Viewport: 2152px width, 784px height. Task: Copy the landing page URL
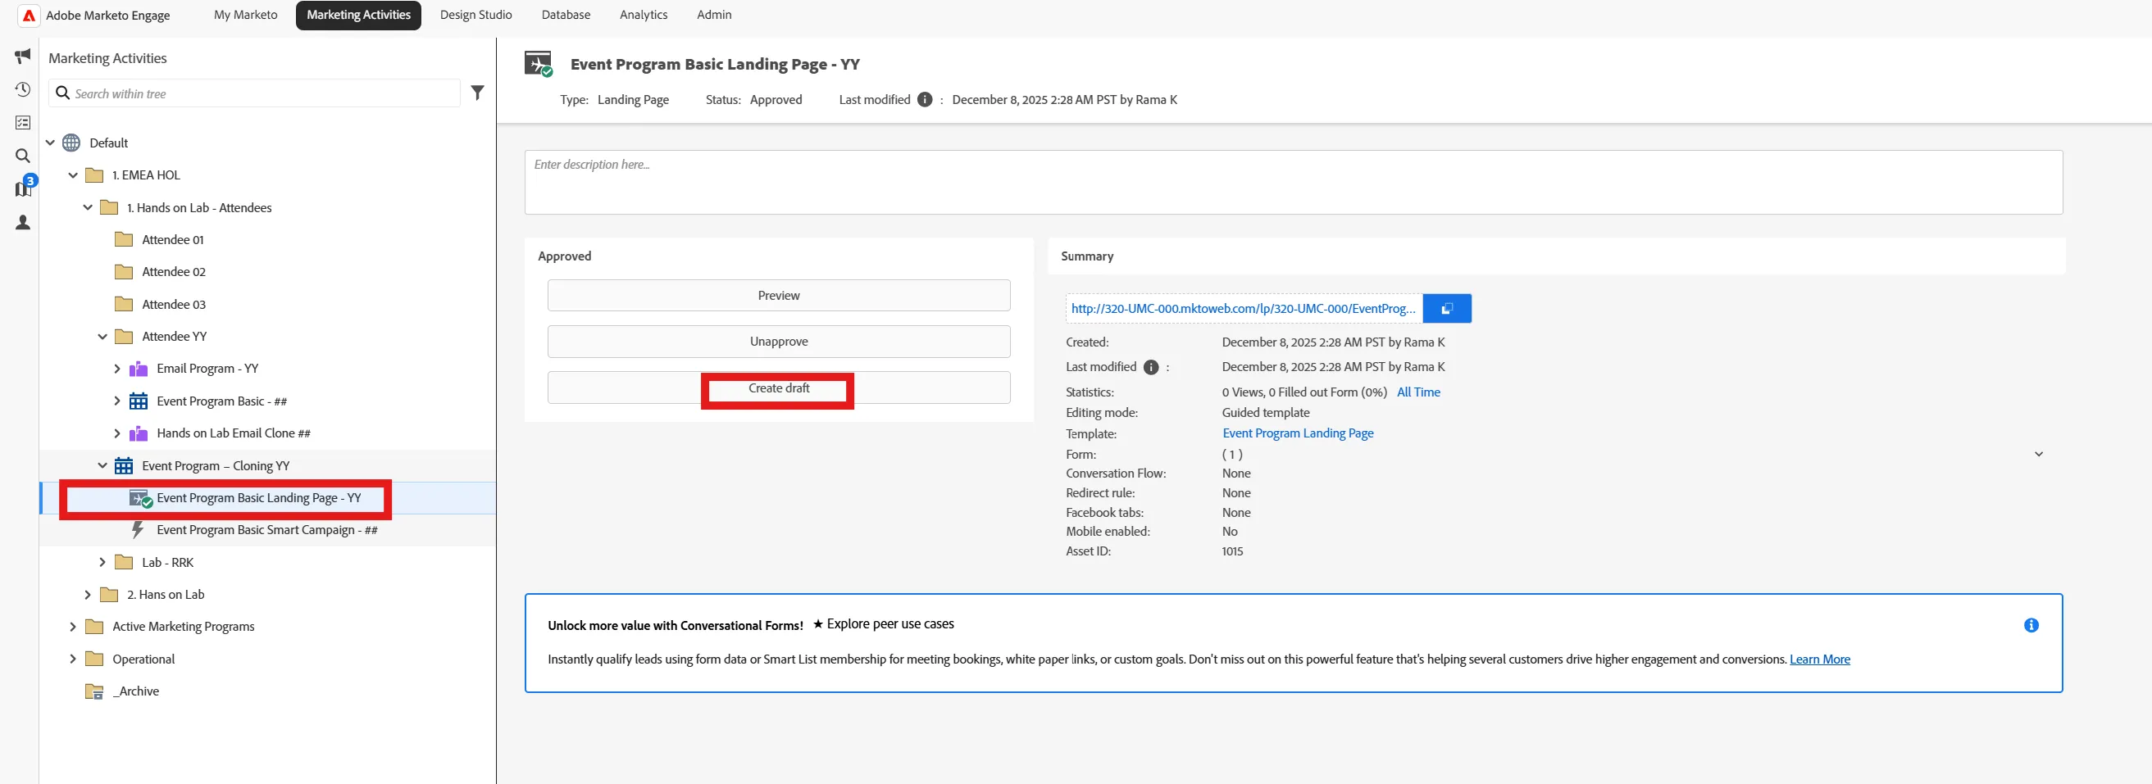[1447, 308]
